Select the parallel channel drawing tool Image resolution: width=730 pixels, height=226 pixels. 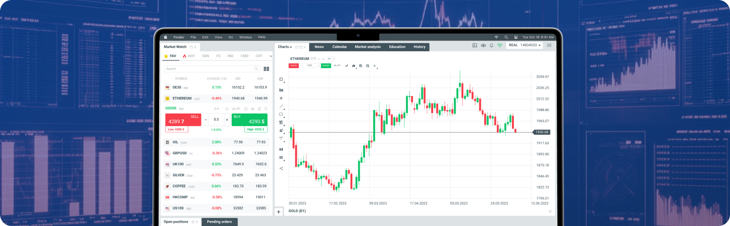coord(281,131)
